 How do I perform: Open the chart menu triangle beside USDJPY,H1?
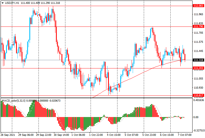(x=2, y=3)
